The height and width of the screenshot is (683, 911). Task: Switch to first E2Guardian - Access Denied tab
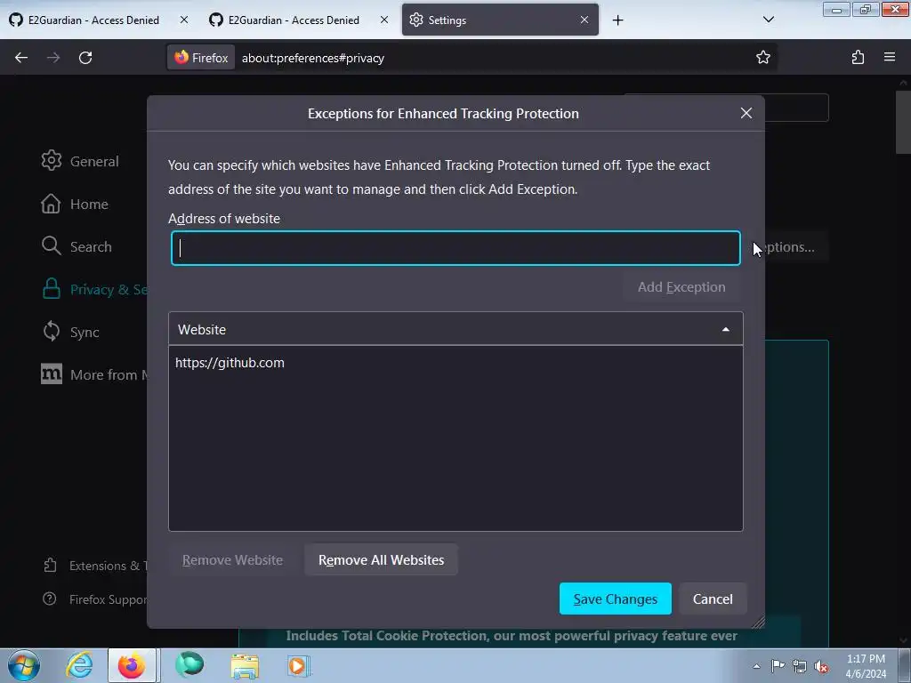[x=99, y=20]
